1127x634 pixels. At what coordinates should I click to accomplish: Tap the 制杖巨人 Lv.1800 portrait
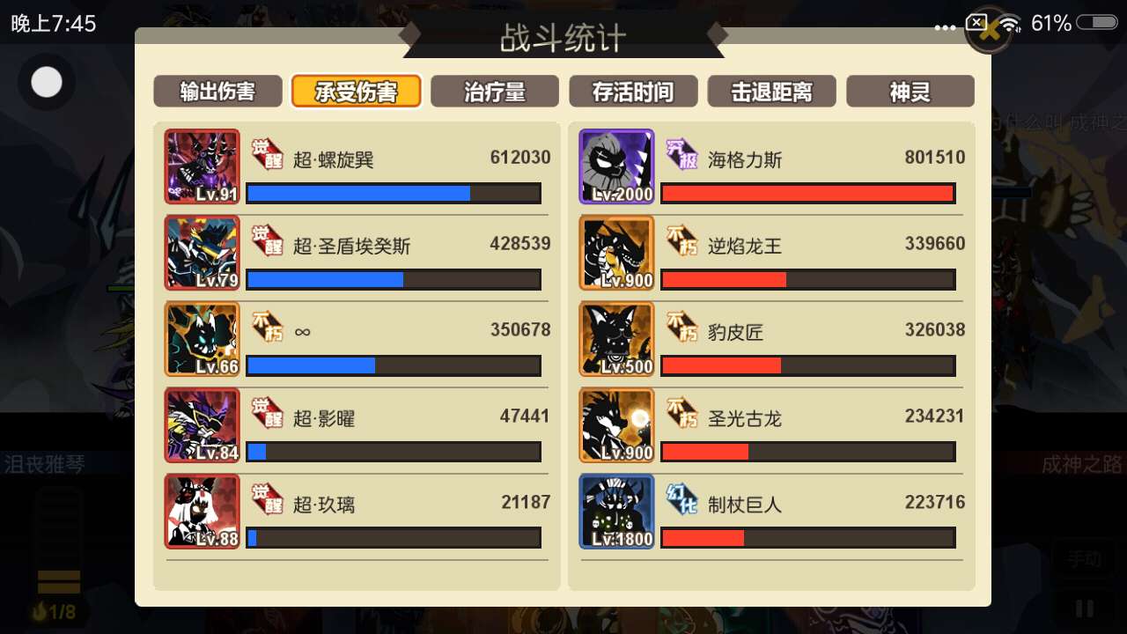coord(616,512)
